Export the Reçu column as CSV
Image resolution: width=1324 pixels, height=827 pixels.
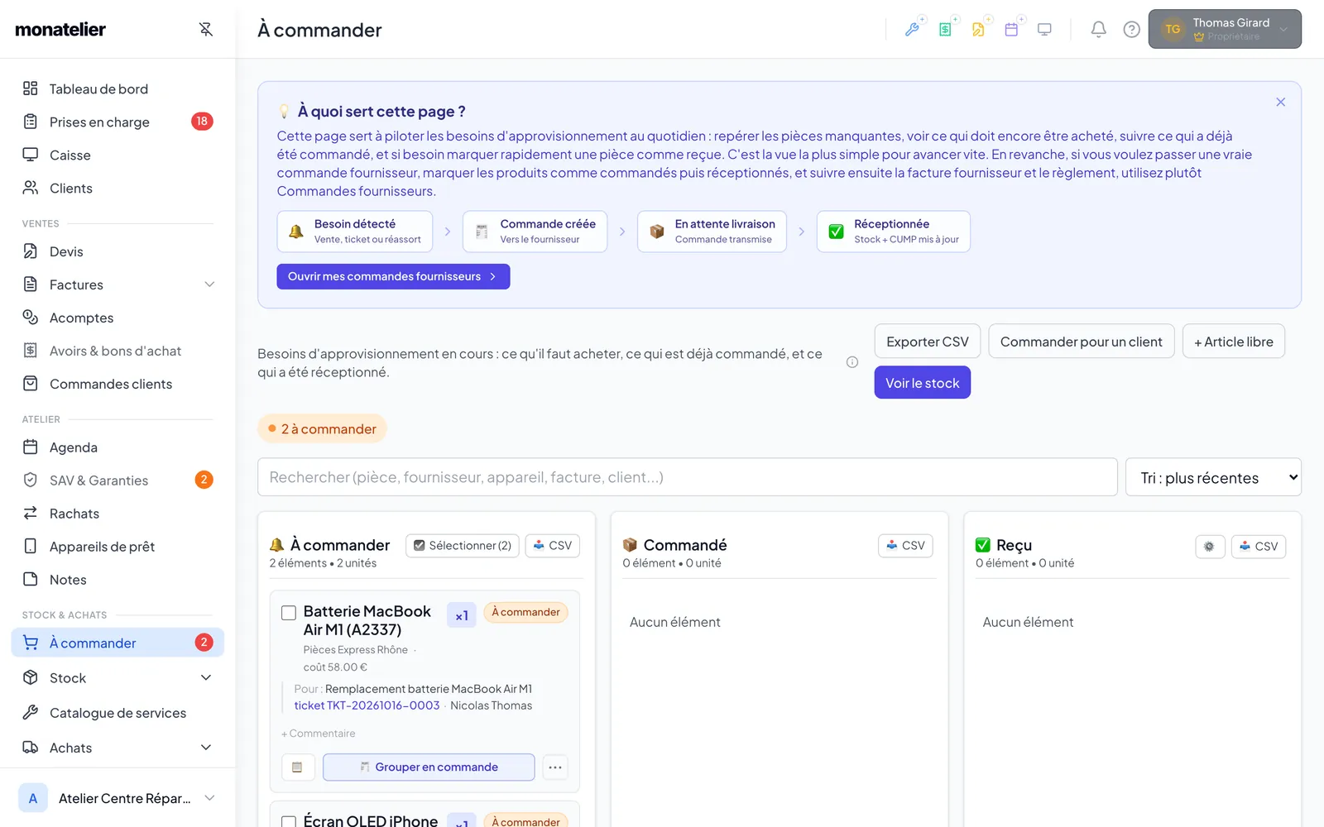[1259, 546]
